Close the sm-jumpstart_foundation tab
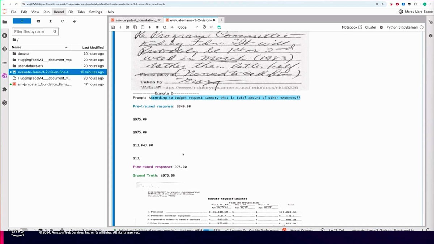The height and width of the screenshot is (244, 434). tap(159, 20)
